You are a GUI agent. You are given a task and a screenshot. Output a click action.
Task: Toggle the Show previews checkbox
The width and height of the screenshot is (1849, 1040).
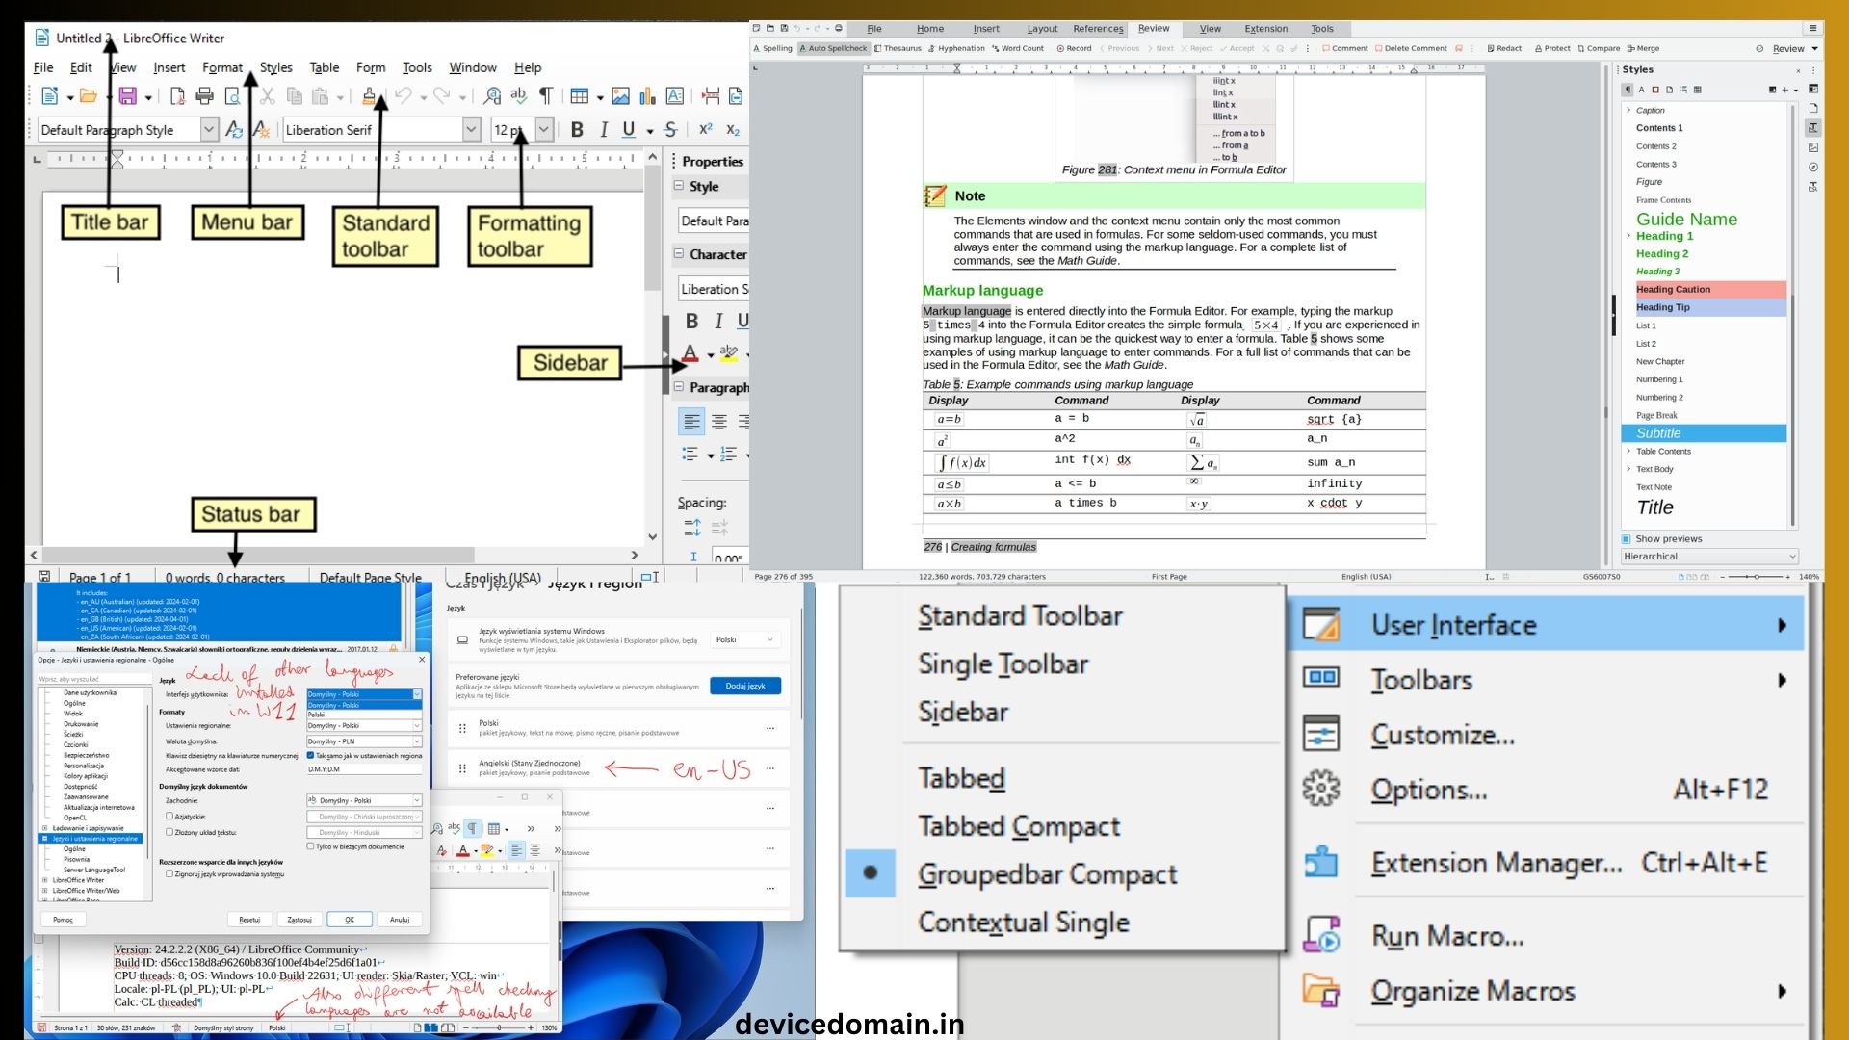pos(1627,539)
